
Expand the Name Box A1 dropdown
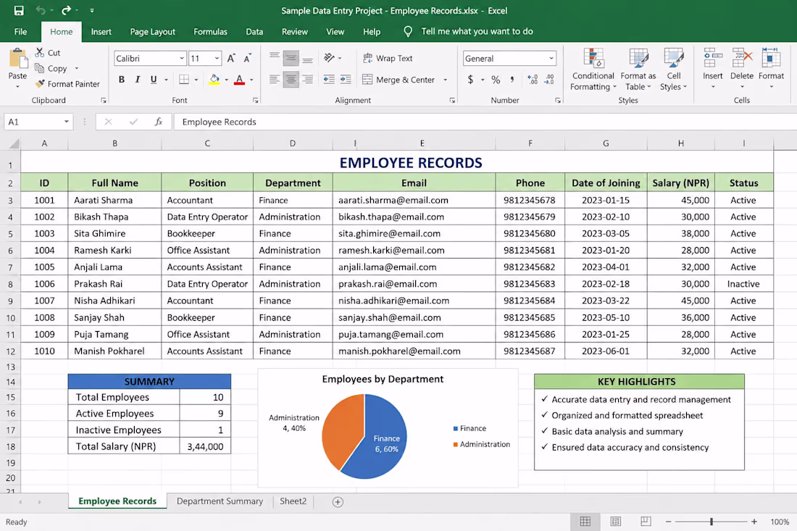click(x=67, y=122)
